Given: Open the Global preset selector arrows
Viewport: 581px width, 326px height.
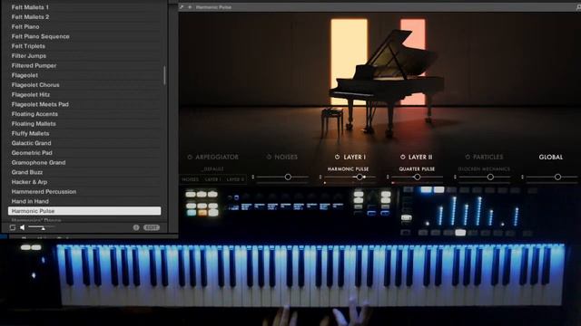Looking at the screenshot, I should coord(523,177).
